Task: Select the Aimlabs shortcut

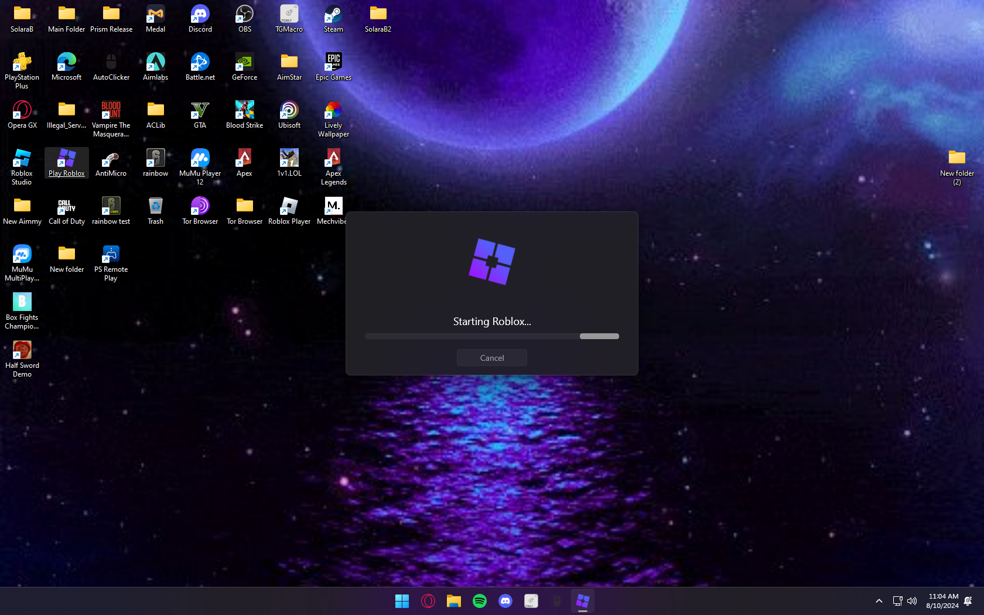Action: 156,67
